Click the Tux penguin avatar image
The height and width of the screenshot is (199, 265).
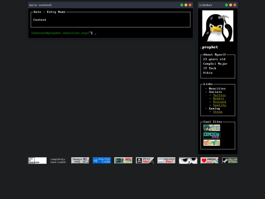click(218, 26)
